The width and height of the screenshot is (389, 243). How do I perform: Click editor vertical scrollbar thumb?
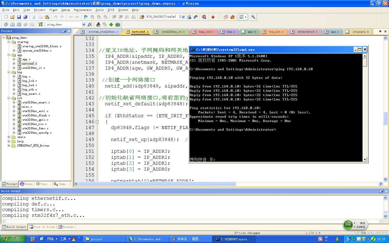tap(385, 119)
